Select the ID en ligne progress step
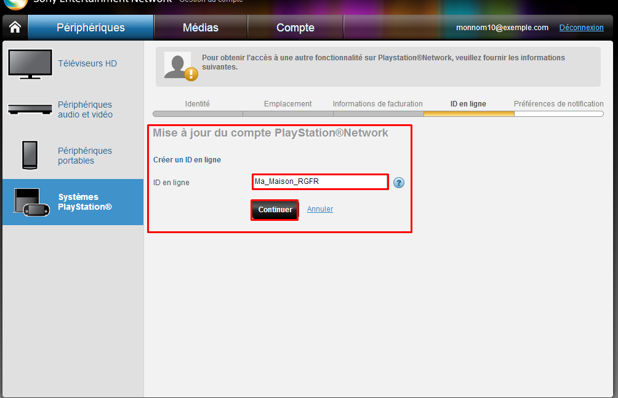Image resolution: width=618 pixels, height=398 pixels. 468,103
